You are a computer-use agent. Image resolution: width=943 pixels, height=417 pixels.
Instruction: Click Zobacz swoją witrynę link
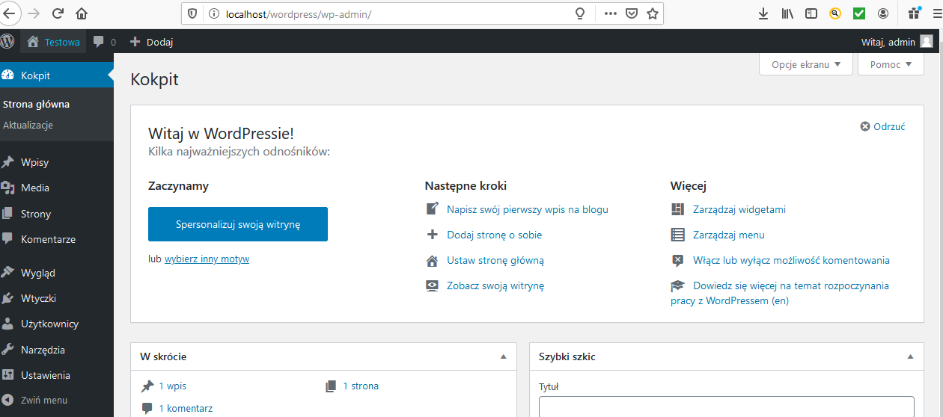click(x=495, y=285)
